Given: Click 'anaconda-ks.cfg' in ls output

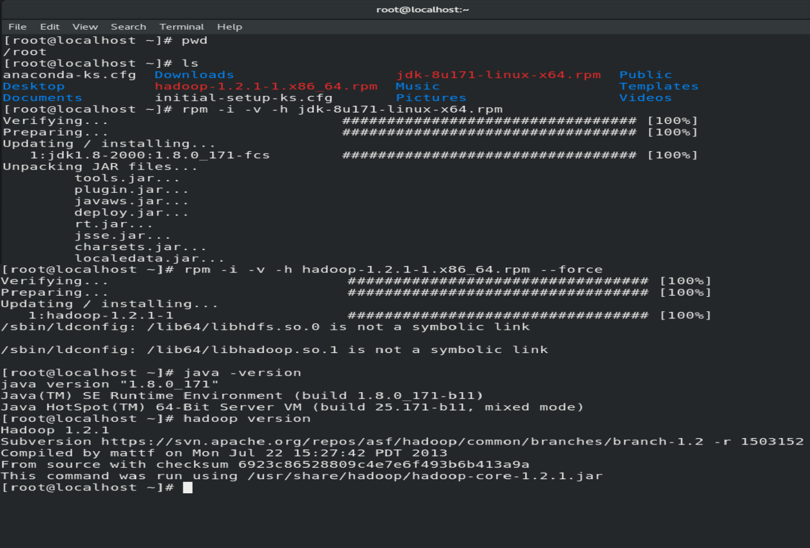Looking at the screenshot, I should coord(69,75).
